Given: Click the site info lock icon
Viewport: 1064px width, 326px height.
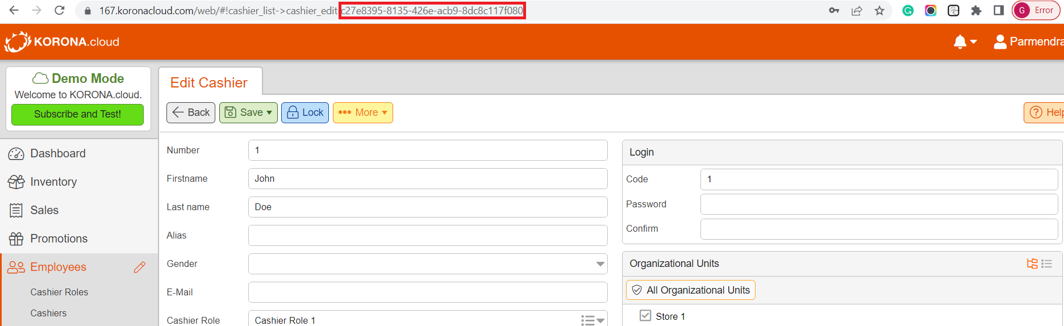Looking at the screenshot, I should pyautogui.click(x=87, y=11).
